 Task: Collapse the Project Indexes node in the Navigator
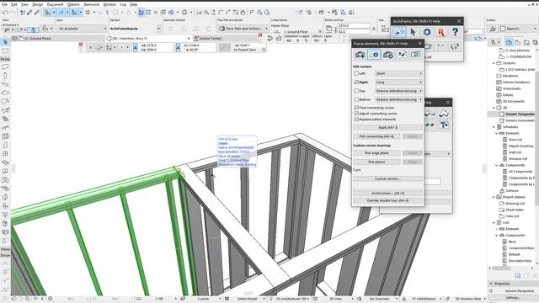[x=494, y=197]
